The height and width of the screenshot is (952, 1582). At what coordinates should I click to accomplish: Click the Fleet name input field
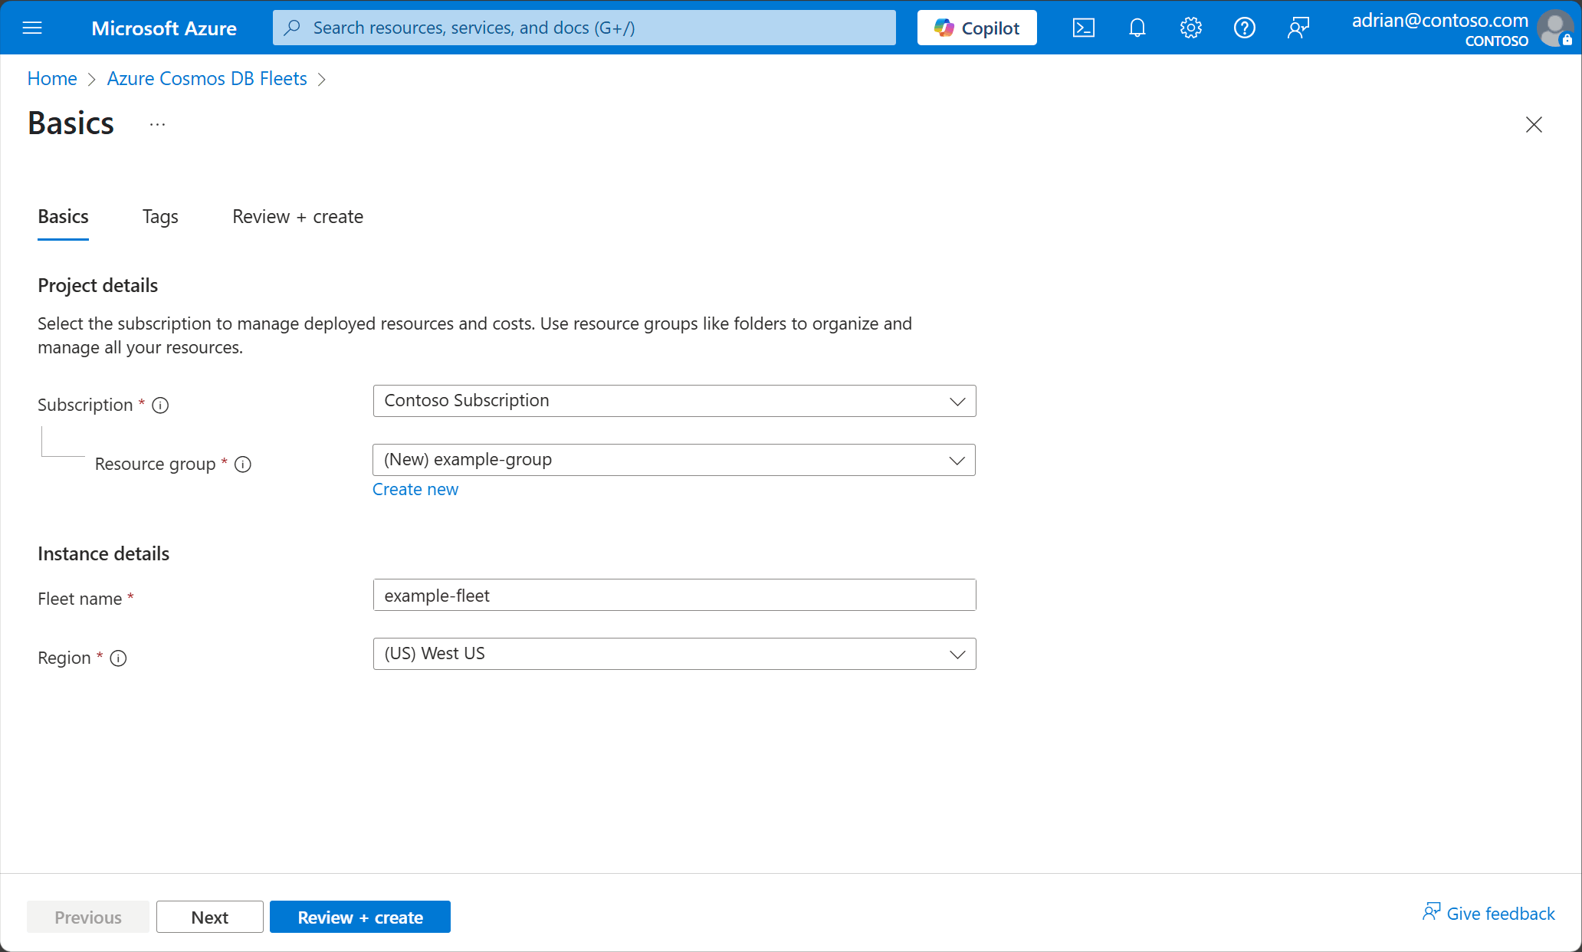674,595
